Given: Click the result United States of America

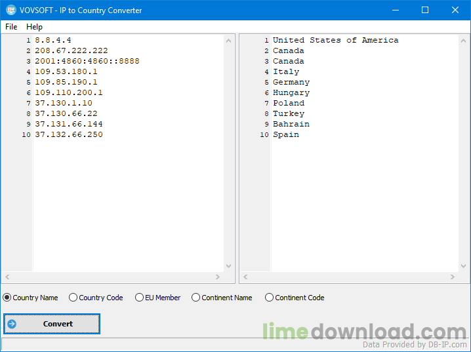Looking at the screenshot, I should (335, 40).
